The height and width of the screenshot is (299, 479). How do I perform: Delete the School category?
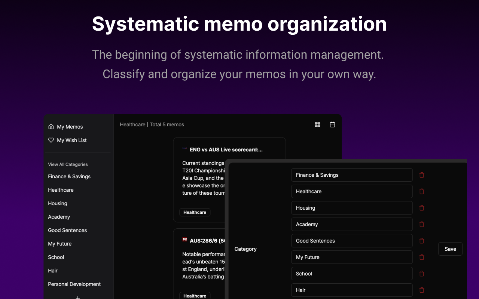[x=422, y=274]
